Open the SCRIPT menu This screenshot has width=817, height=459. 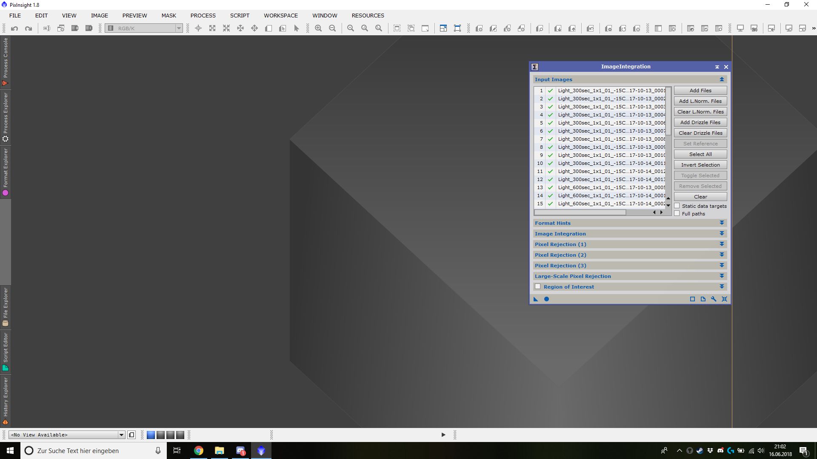[x=240, y=15]
